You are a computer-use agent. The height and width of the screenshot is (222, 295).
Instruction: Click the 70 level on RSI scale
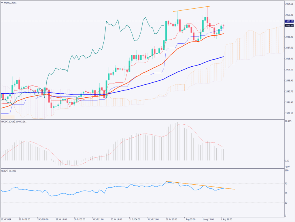[286, 183]
